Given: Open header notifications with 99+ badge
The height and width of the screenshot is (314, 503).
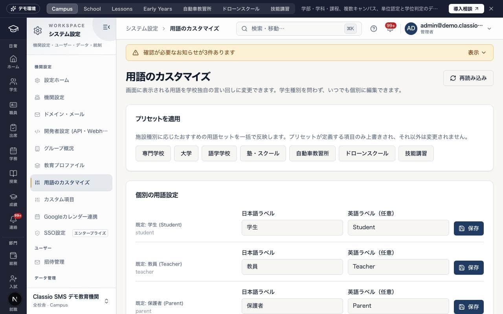Looking at the screenshot, I should 390,29.
